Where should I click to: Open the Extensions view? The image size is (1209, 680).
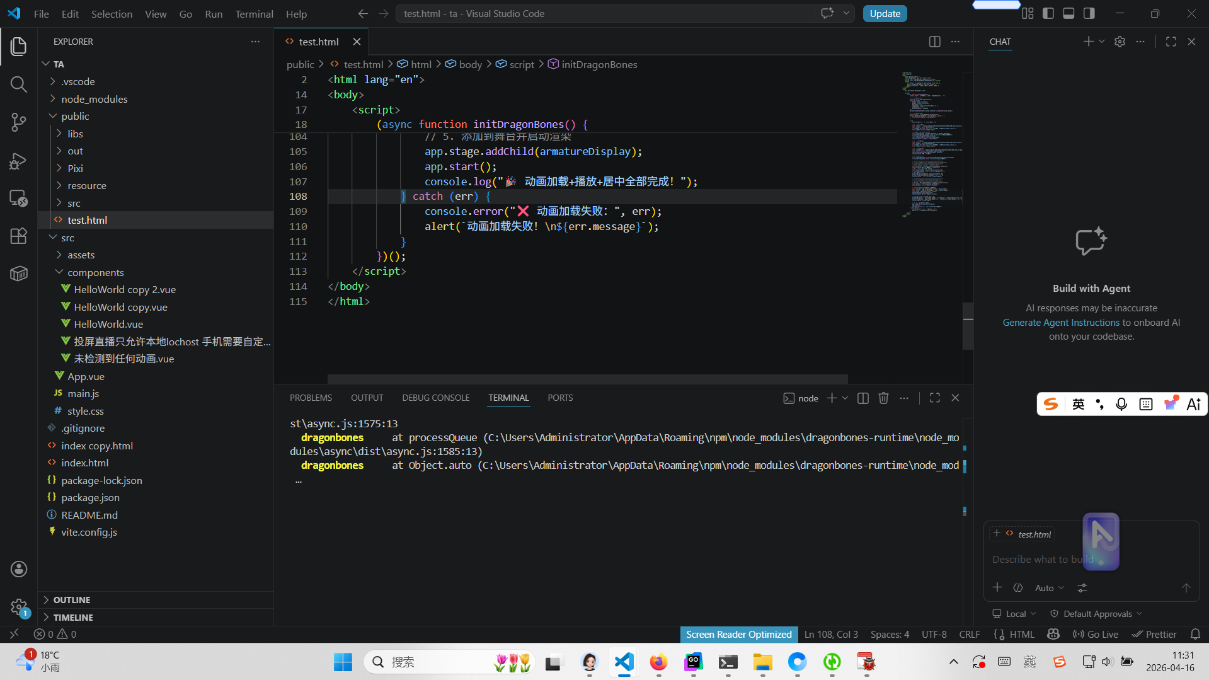(19, 236)
